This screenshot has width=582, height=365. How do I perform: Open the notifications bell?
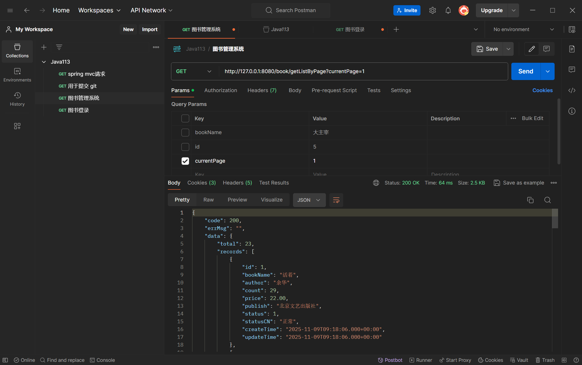448,10
